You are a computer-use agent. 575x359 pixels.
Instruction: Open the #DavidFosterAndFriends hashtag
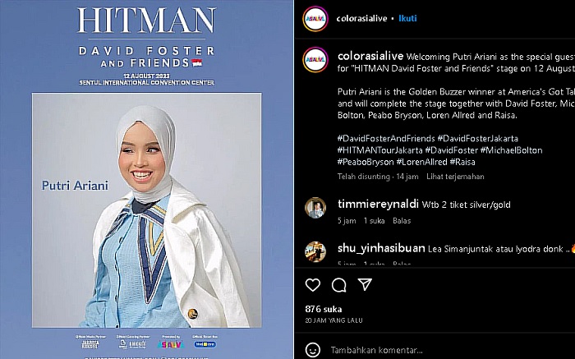coord(386,138)
